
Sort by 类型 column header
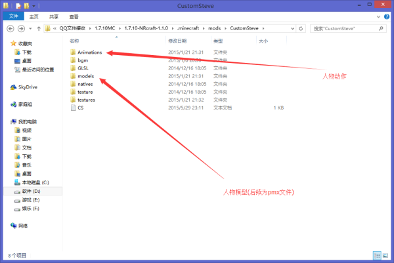tap(218, 41)
